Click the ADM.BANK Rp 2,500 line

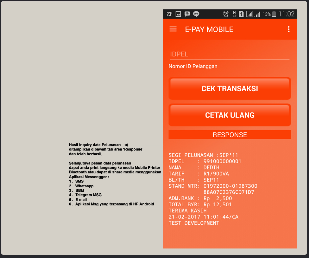click(x=200, y=198)
